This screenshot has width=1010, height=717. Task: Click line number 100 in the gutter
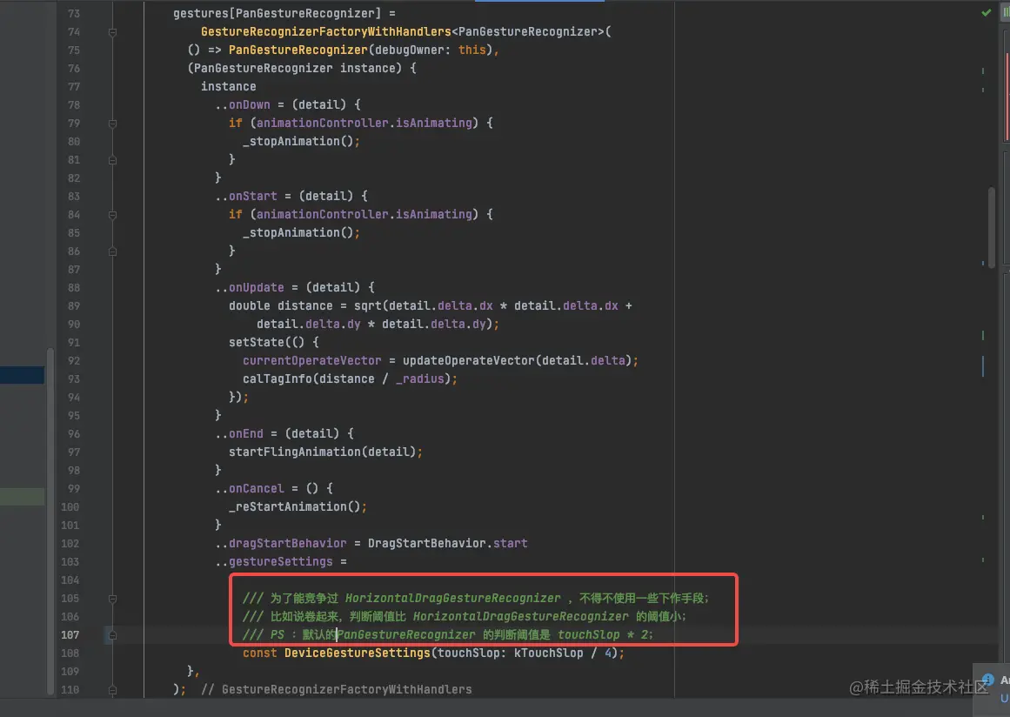point(70,507)
